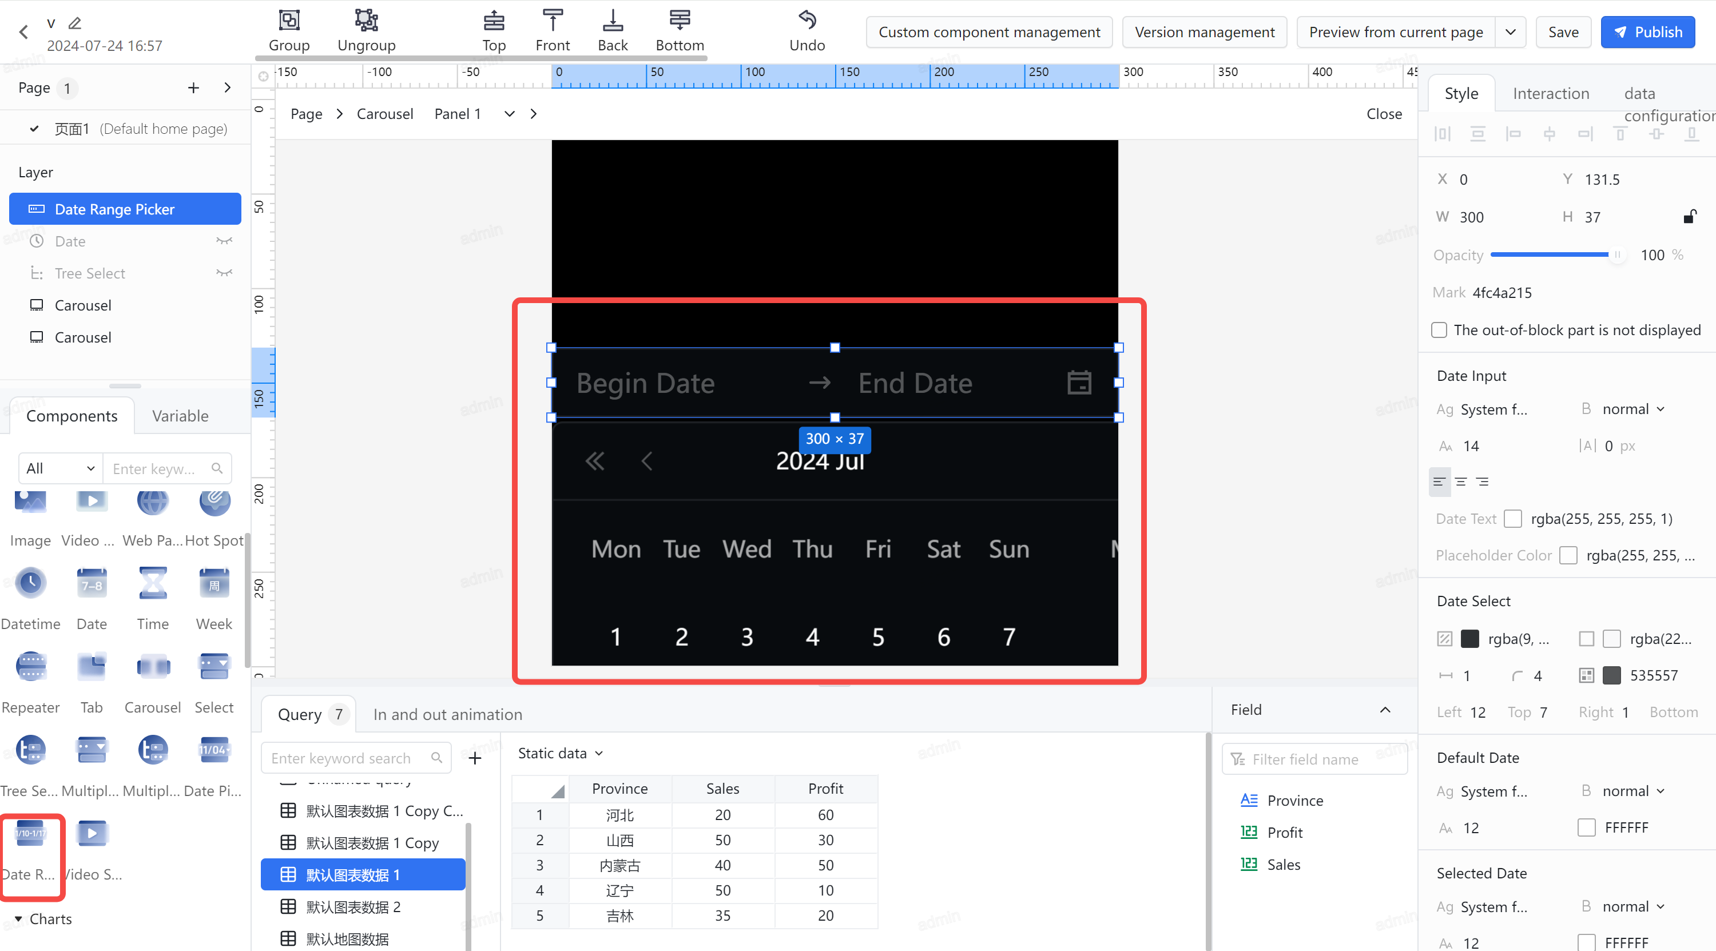Open the Query tab
1716x951 pixels.
[309, 715]
